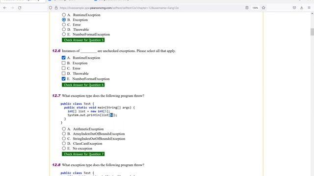Select C StringIndexOutOfBoundsException in question 12.7
Screen dimensions: 314x176
click(x=64, y=138)
